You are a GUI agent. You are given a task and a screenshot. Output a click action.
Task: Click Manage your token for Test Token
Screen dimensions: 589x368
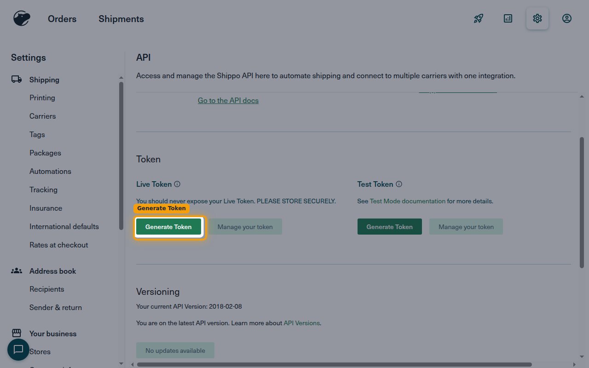pos(466,226)
